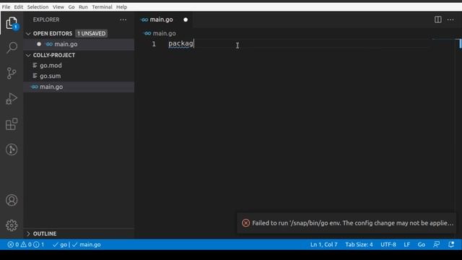Click the go file icon in breadcrumb
Viewport: 462px width, 260px height.
coord(147,33)
